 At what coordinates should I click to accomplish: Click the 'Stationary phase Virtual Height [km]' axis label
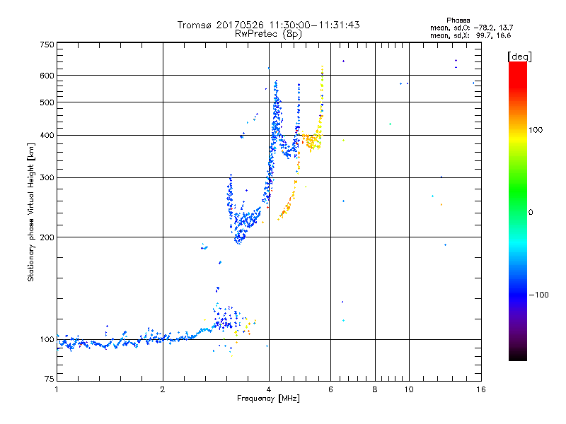tap(31, 213)
